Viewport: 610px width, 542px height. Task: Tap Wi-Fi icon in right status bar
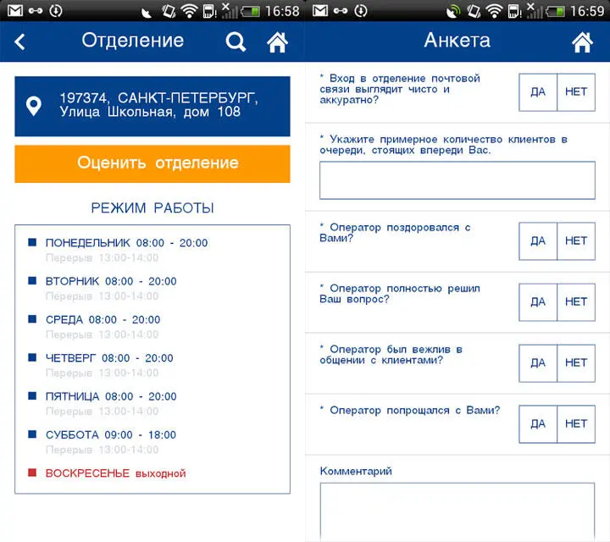click(494, 11)
